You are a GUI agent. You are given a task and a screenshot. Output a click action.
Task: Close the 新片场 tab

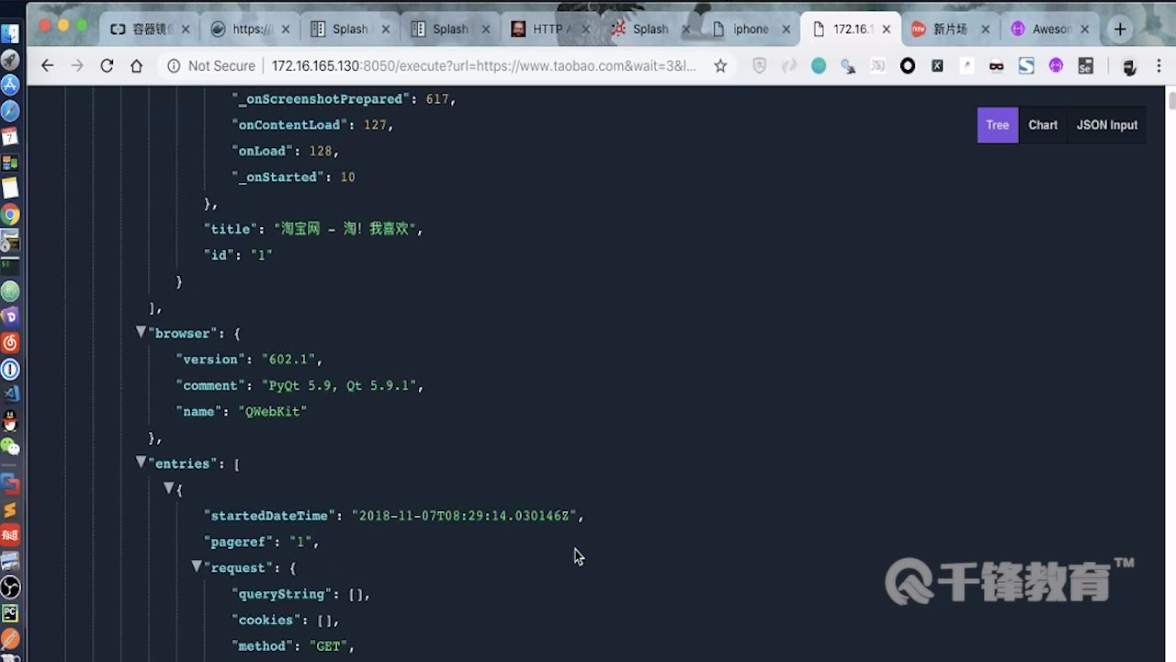click(x=986, y=29)
